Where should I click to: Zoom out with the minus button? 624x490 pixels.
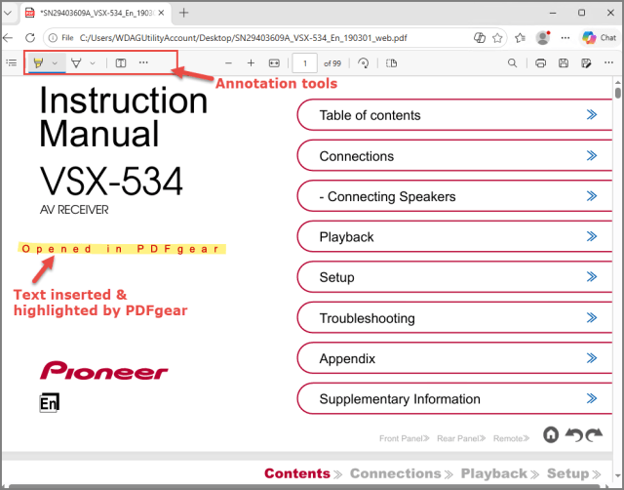click(x=228, y=62)
